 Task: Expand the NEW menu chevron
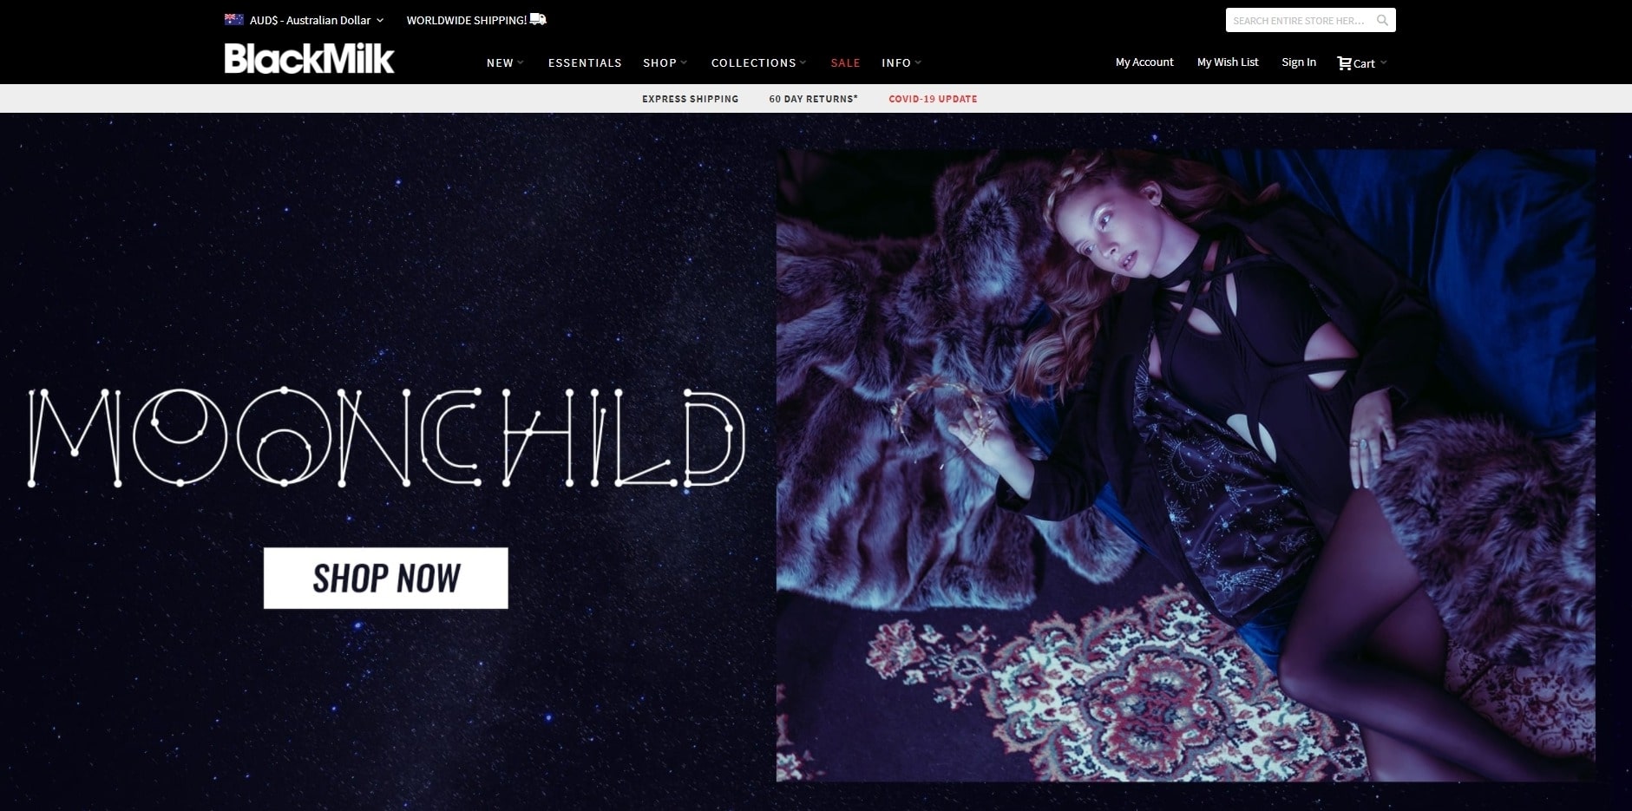tap(521, 62)
